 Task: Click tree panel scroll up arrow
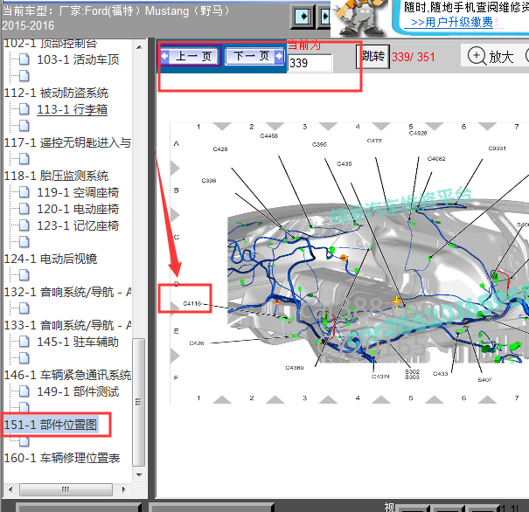(139, 47)
